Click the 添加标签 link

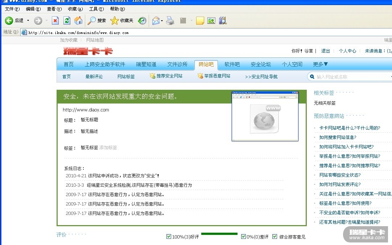pyautogui.click(x=108, y=147)
